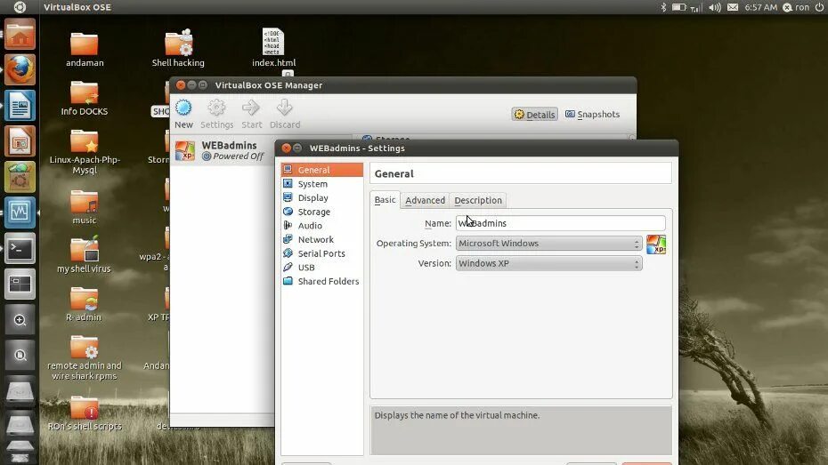
Task: Open the Shell hacking folder
Action: [178, 49]
